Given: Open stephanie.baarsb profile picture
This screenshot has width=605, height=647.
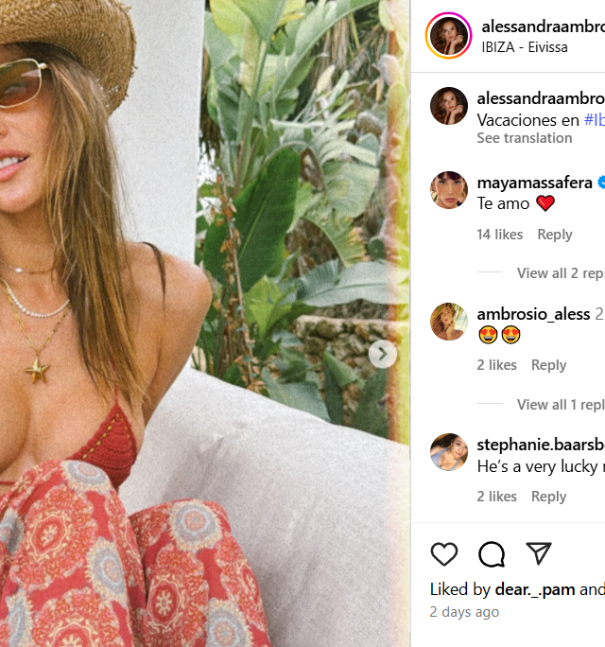Looking at the screenshot, I should (449, 452).
